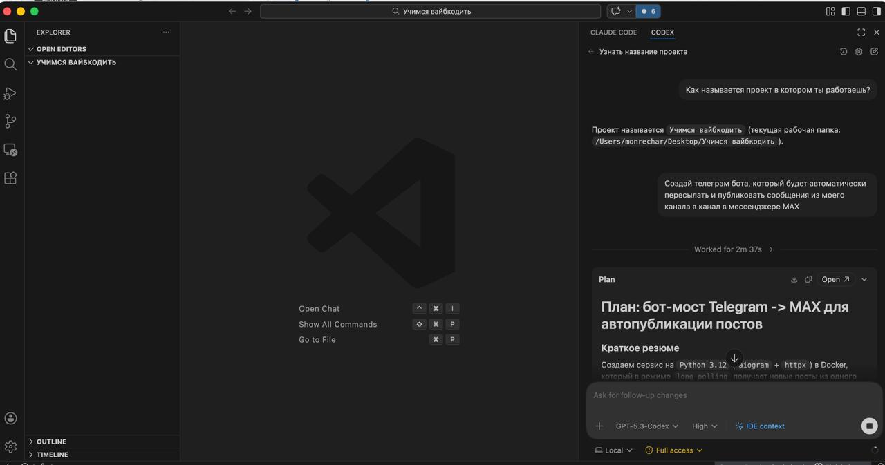
Task: Expand the Worked for 2m 37s details
Action: [x=734, y=249]
